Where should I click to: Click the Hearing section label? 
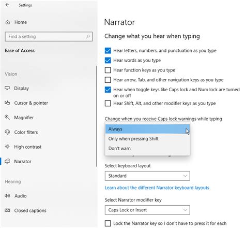pyautogui.click(x=13, y=181)
